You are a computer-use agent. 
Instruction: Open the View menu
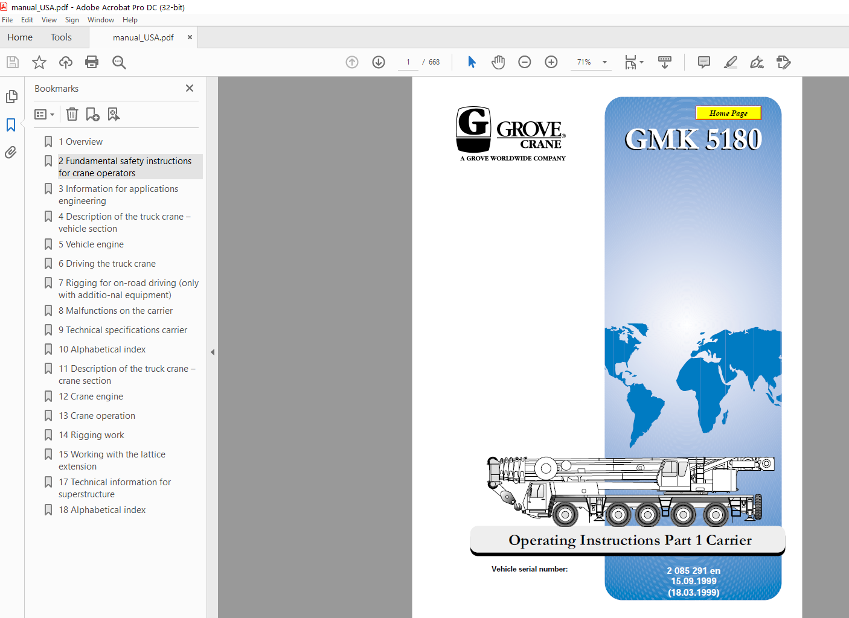[49, 20]
